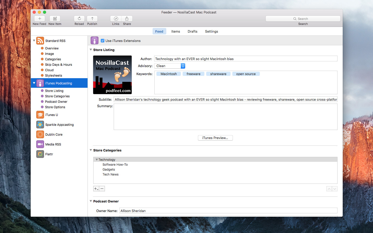Select the shareware keyword token

tap(218, 74)
